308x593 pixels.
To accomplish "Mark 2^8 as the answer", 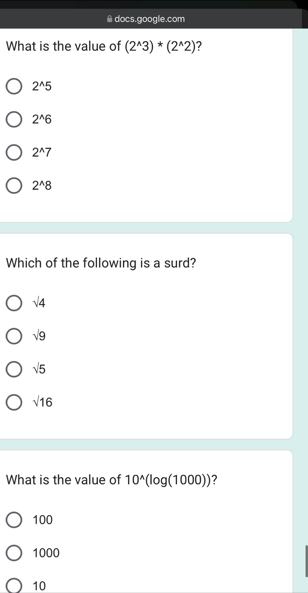I will pos(14,186).
